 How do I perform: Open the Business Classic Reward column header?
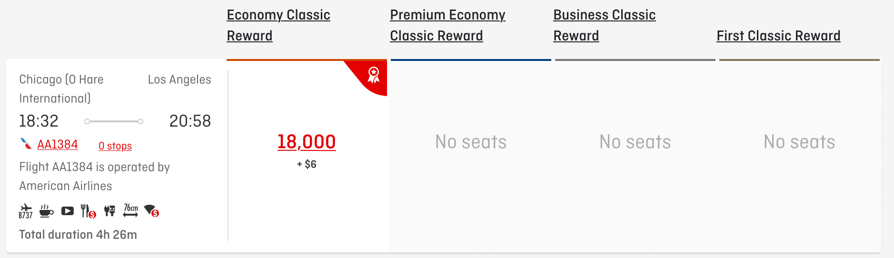[x=604, y=25]
